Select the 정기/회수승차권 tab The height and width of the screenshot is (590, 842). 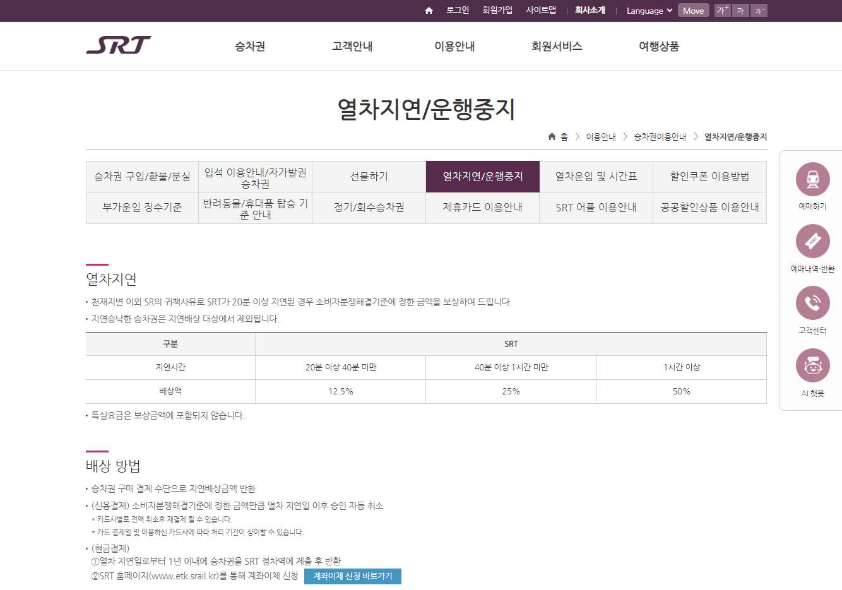(x=369, y=208)
